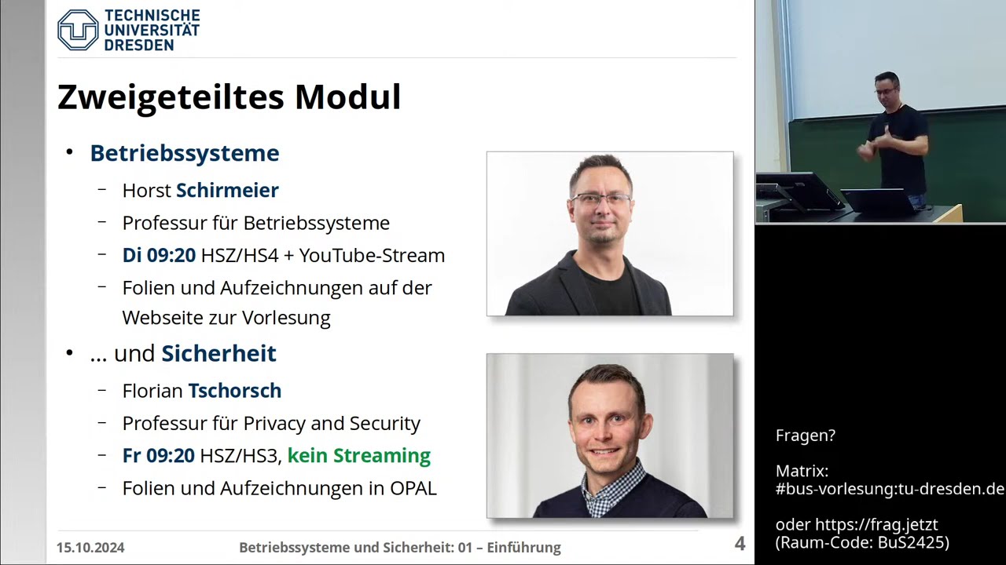Image resolution: width=1006 pixels, height=565 pixels.
Task: Click the portrait photo beside Sicherheit
Action: click(x=610, y=436)
